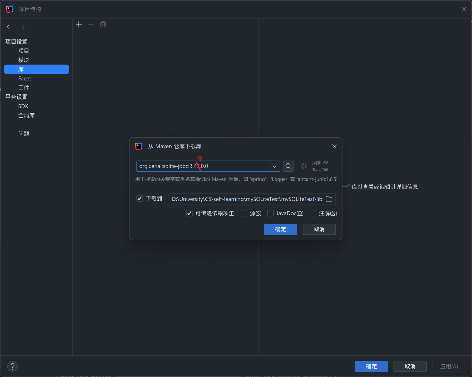Click the copy library toolbar icon
The height and width of the screenshot is (377, 472).
[x=103, y=25]
